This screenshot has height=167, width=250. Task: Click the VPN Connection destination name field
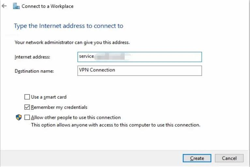tap(139, 71)
